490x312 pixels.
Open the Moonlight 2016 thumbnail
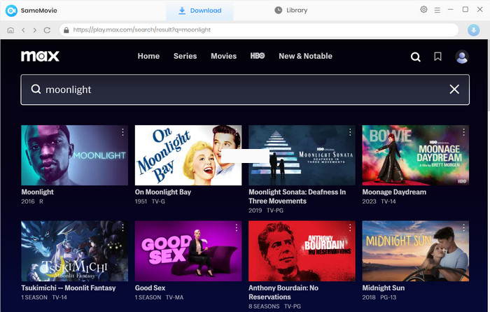[75, 155]
